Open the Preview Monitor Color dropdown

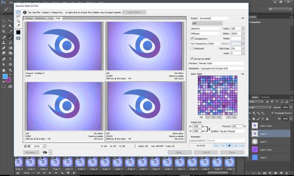[x=222, y=63]
